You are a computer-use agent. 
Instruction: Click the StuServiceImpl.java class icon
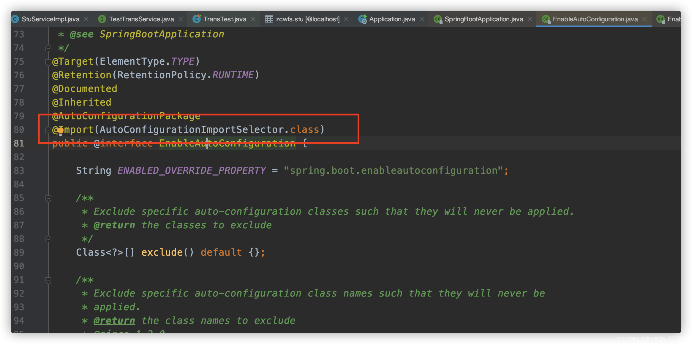15,19
